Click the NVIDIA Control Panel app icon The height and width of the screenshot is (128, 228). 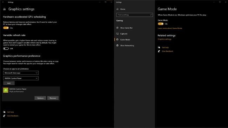click(6, 90)
